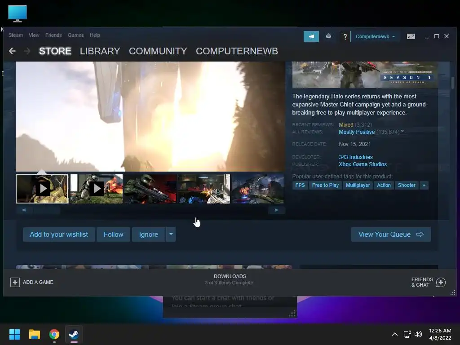The height and width of the screenshot is (345, 460).
Task: Click the Steam forward arrow
Action: pyautogui.click(x=27, y=51)
